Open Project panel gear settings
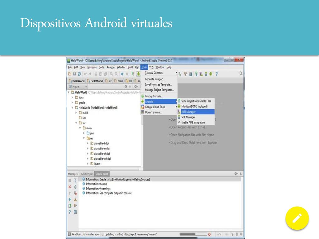Image resolution: width=319 pixels, height=239 pixels. (136, 87)
